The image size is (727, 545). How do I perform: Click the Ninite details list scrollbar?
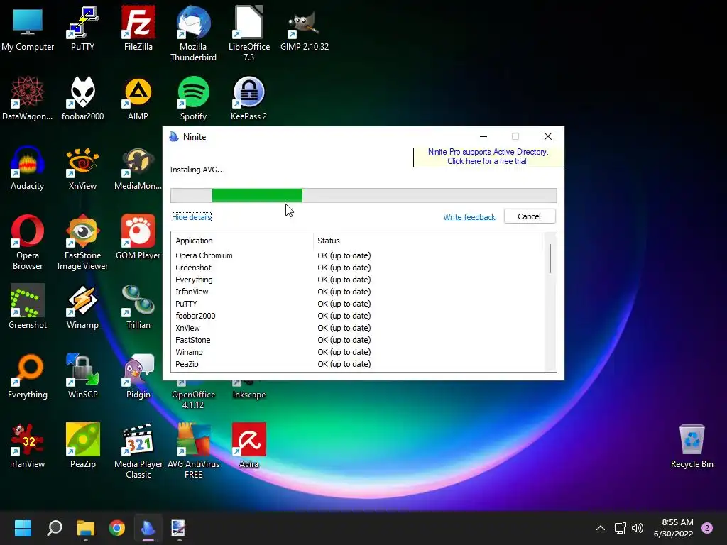pyautogui.click(x=550, y=258)
